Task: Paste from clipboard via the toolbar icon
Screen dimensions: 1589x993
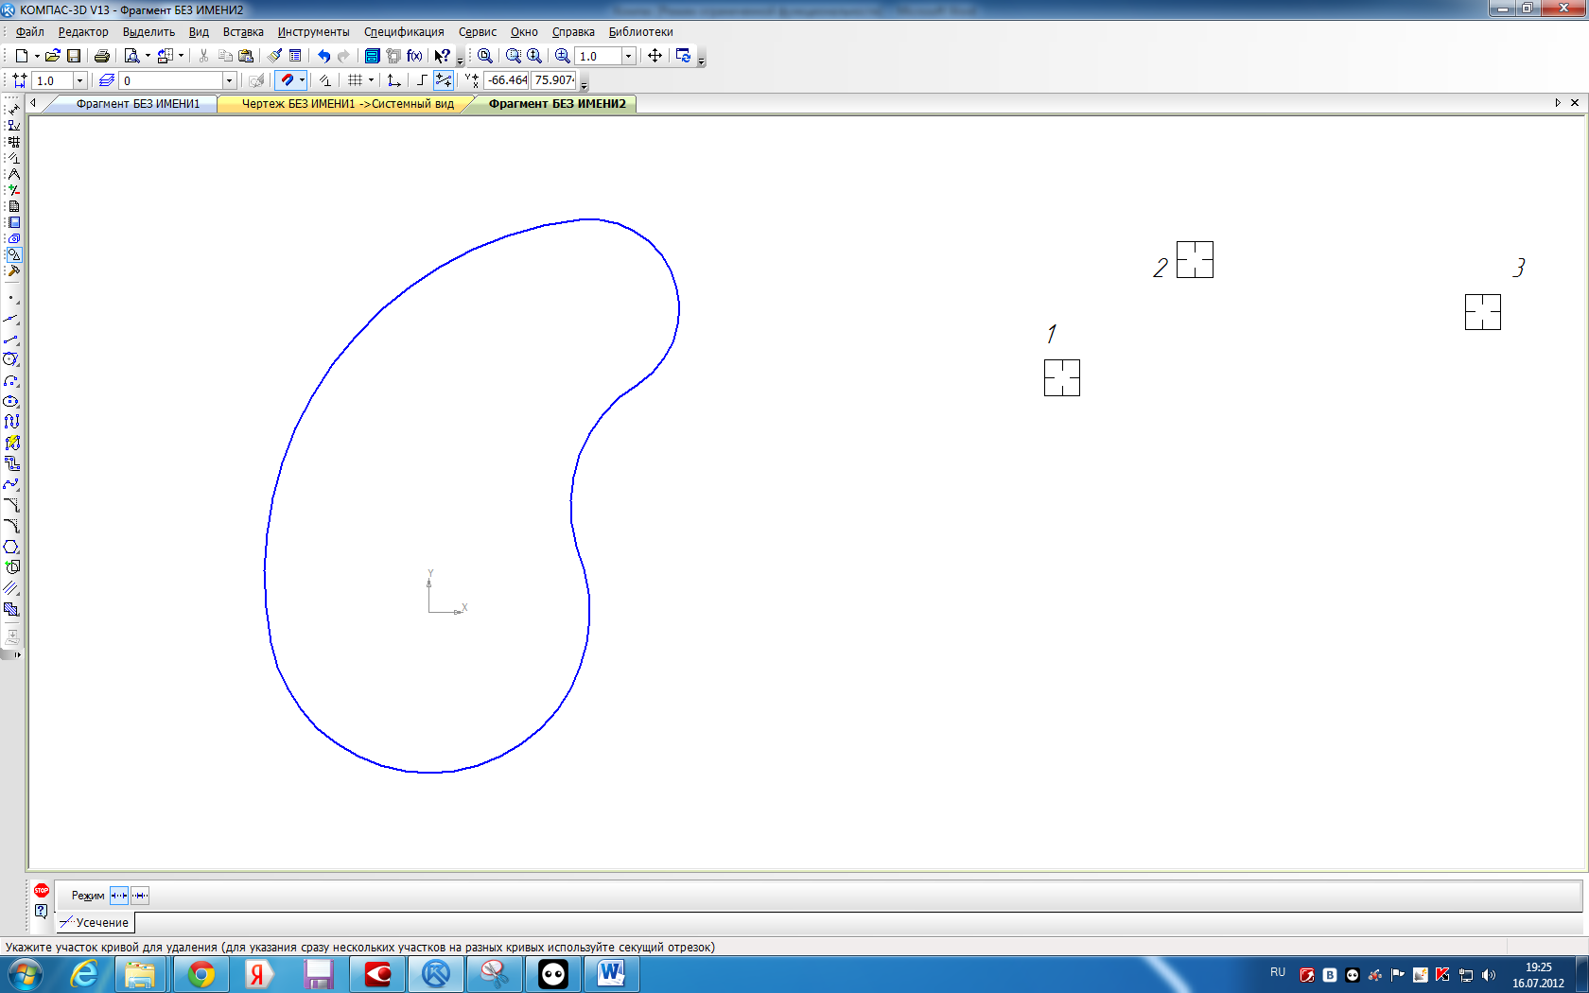Action: click(x=246, y=56)
